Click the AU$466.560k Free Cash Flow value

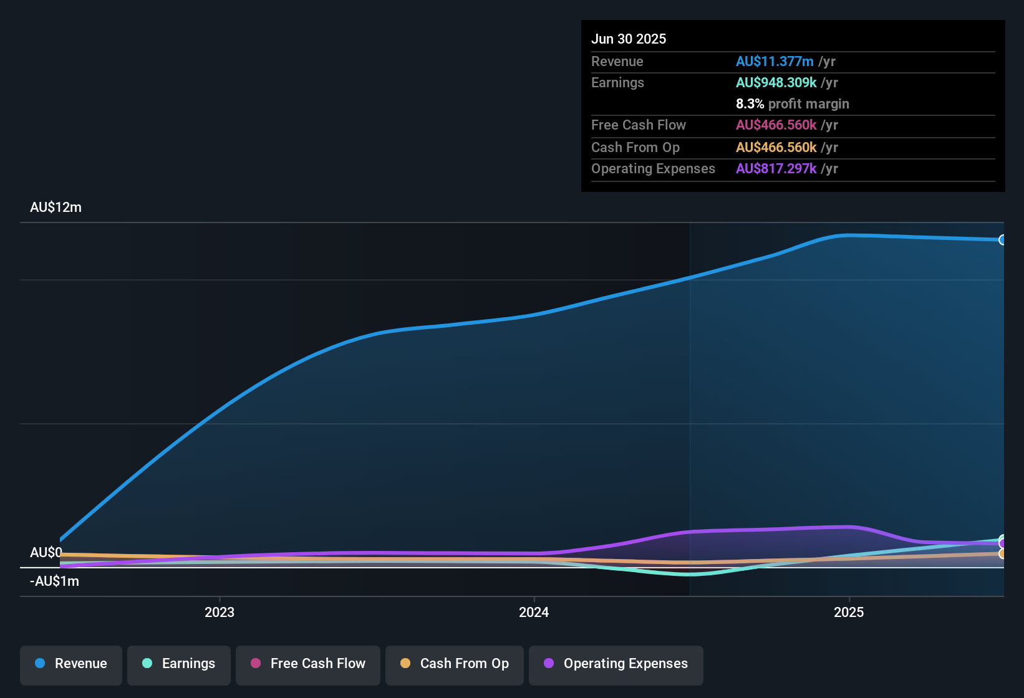776,125
